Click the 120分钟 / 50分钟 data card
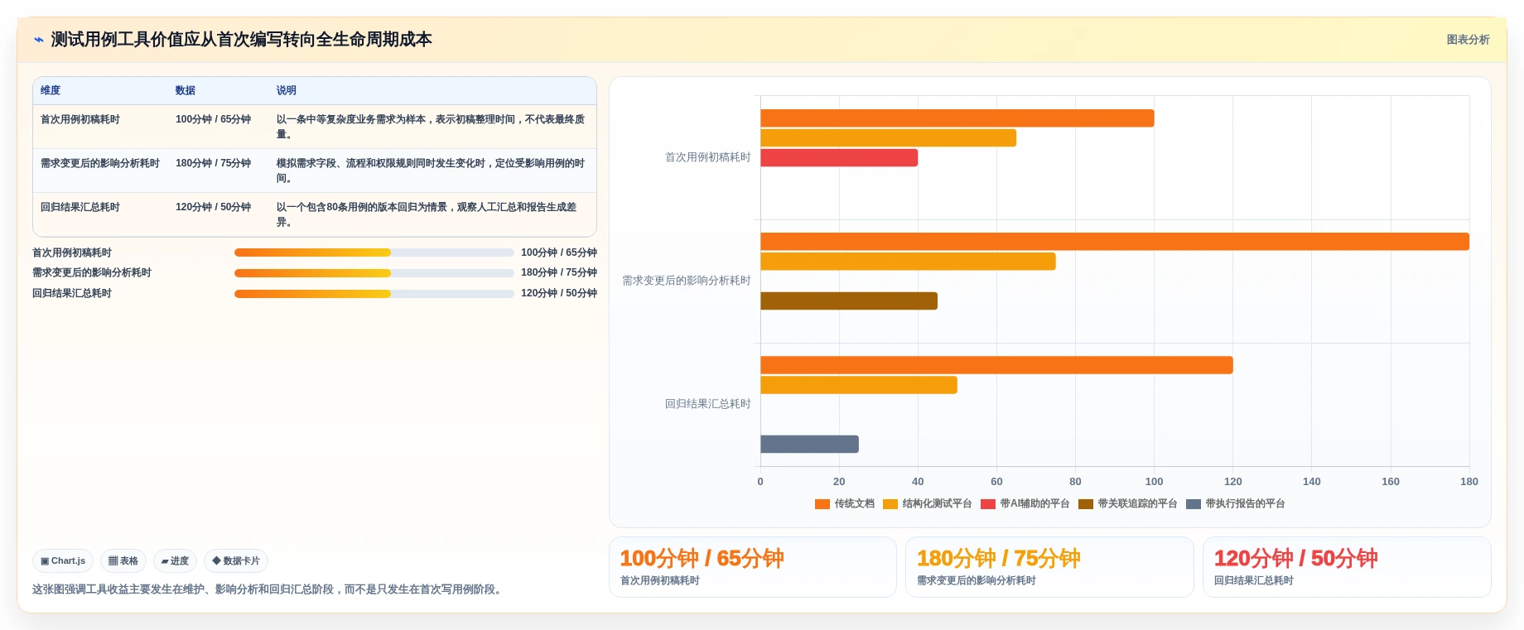 coord(1347,567)
